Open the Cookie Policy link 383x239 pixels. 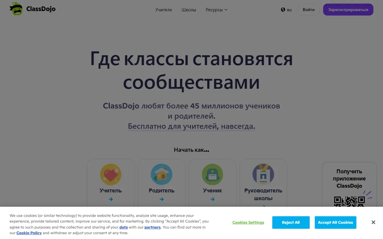(x=29, y=233)
